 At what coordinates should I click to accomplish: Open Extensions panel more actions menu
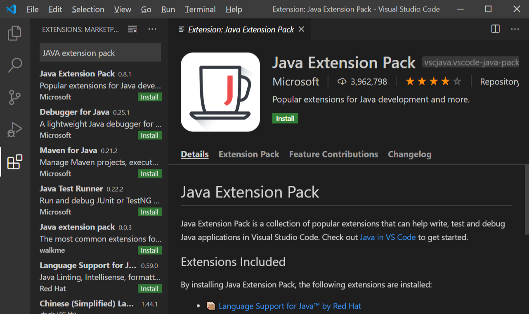point(152,29)
